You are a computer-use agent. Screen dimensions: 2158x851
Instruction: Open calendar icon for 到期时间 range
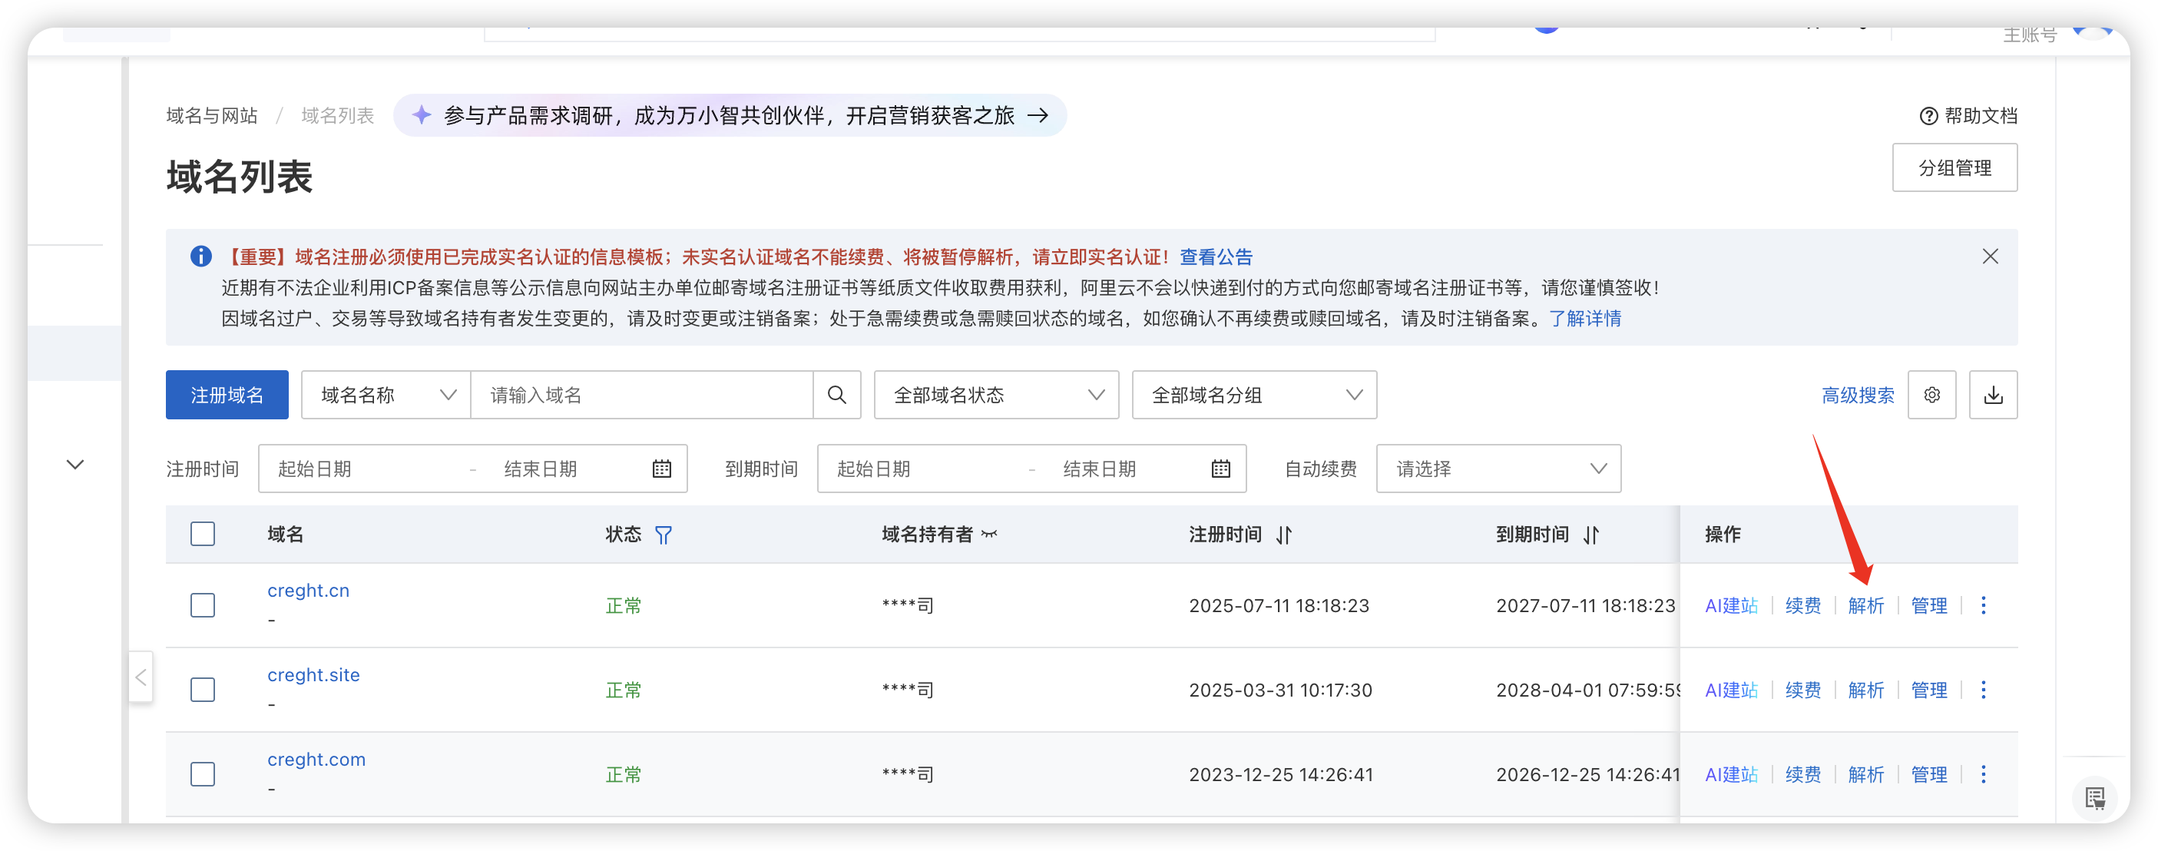tap(1220, 469)
